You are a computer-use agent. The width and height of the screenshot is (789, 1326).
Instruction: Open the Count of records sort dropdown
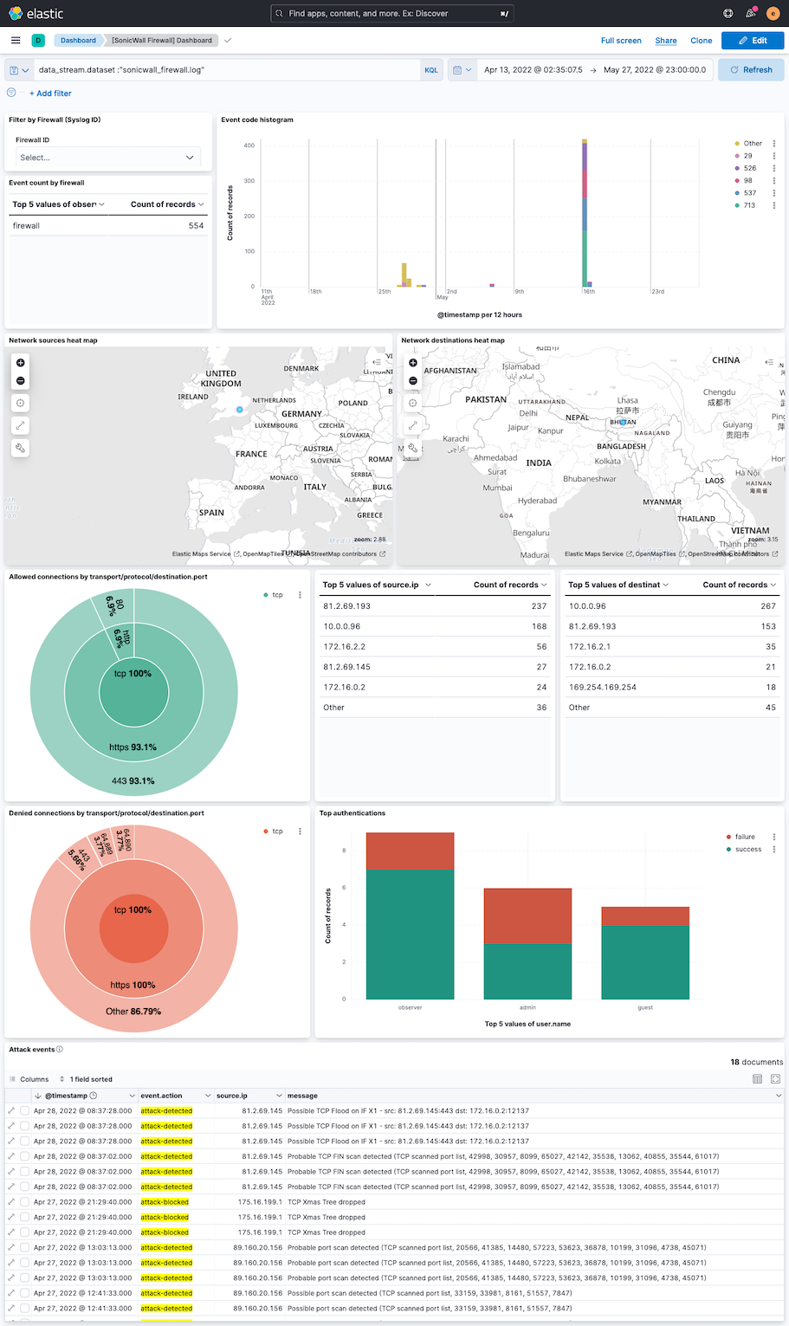546,585
